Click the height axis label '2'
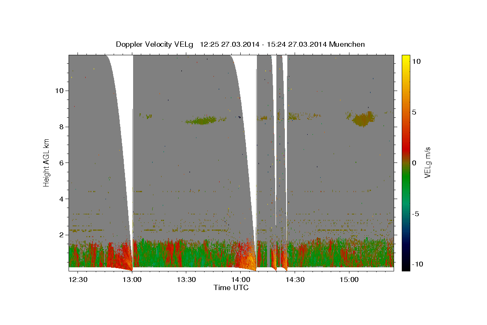This screenshot has height=325, width=487. point(61,235)
